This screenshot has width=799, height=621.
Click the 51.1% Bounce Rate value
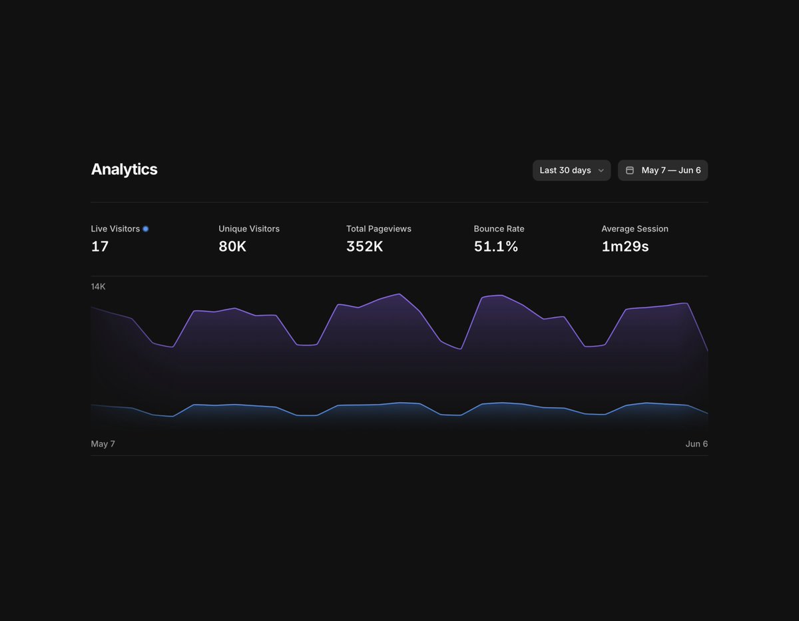point(495,246)
